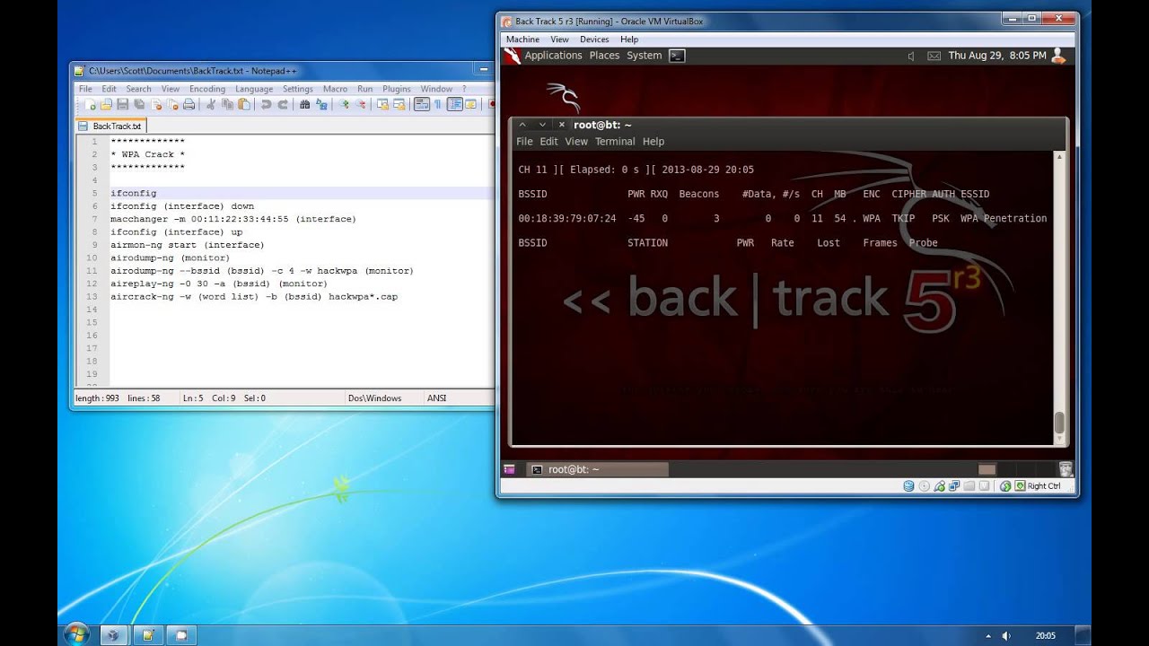Screen dimensions: 1149x646
Task: Open the Macro menu in Notepad++
Action: pos(335,89)
